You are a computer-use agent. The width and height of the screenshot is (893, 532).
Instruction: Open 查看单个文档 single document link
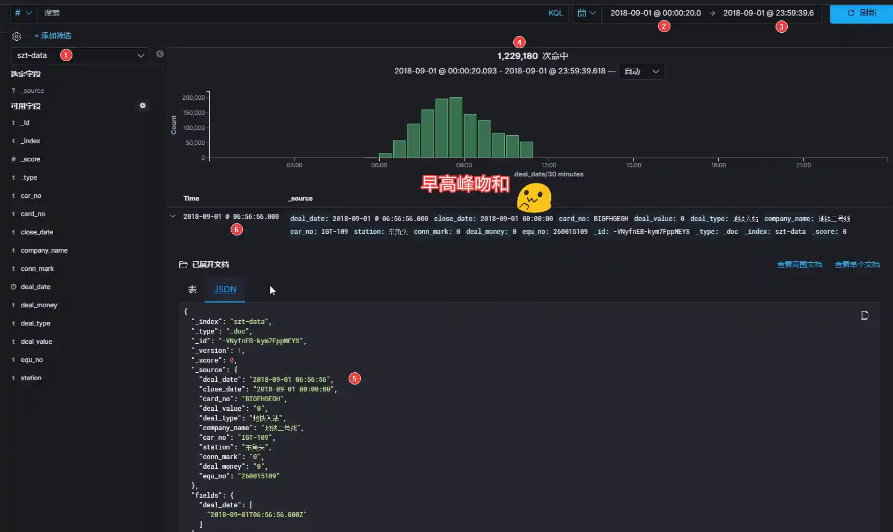tap(857, 264)
